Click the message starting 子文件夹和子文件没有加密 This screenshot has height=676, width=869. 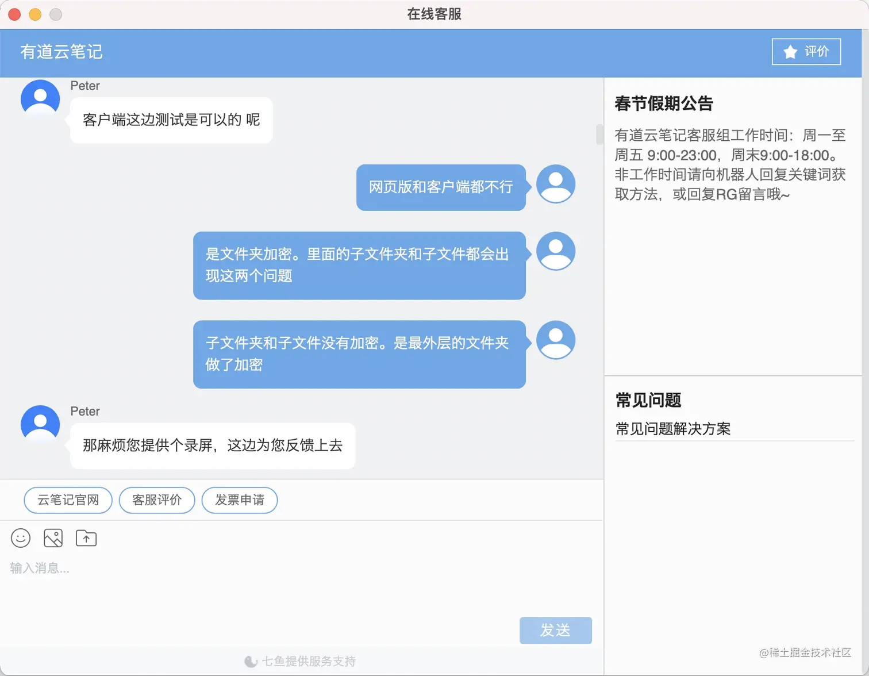coord(359,354)
